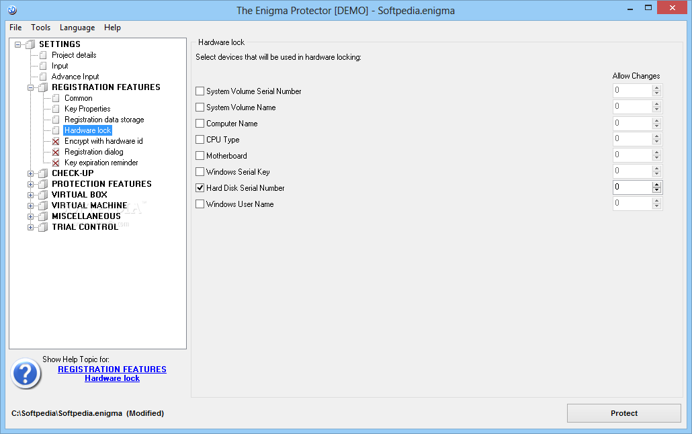Open the File menu

[x=15, y=28]
